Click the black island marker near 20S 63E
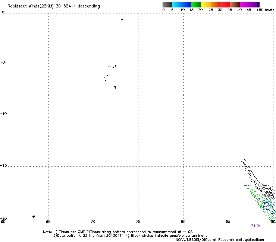The width and height of the screenshot is (276, 242). tap(34, 217)
